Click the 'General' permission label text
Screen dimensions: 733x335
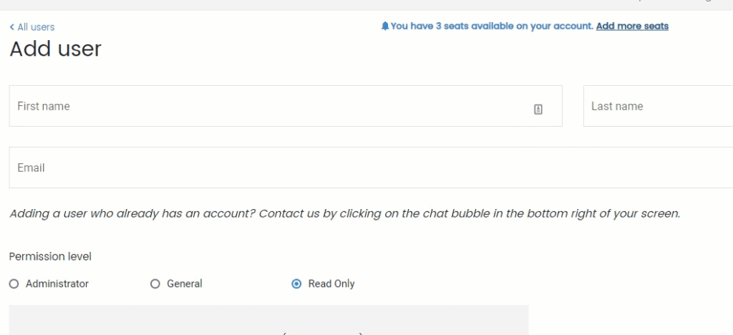(185, 284)
